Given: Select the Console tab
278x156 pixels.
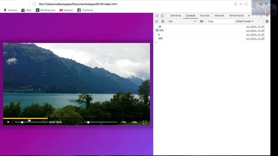Looking at the screenshot, I should tap(190, 16).
